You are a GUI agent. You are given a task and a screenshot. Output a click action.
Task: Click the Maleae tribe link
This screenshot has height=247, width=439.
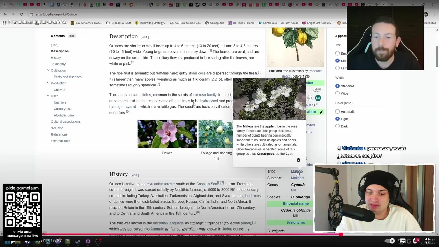click(x=297, y=172)
